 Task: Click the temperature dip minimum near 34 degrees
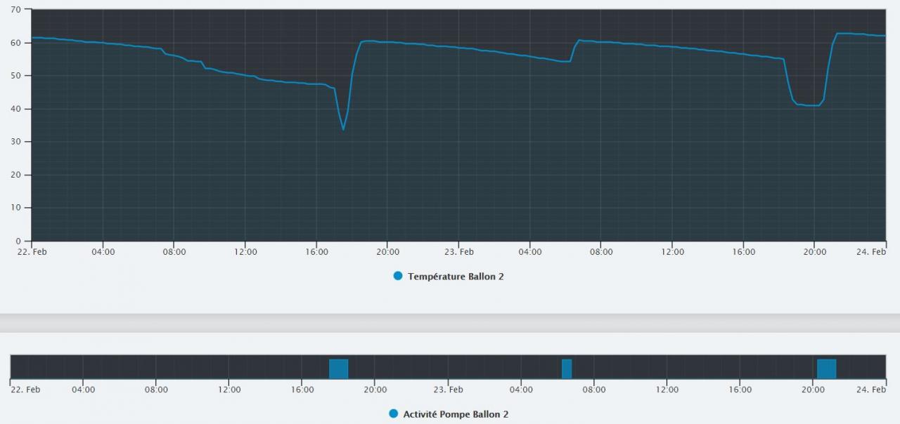343,129
